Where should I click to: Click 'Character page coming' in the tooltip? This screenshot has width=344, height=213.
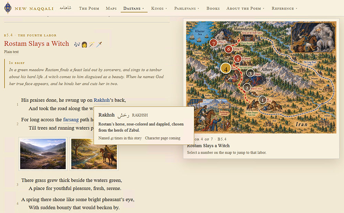click(163, 138)
